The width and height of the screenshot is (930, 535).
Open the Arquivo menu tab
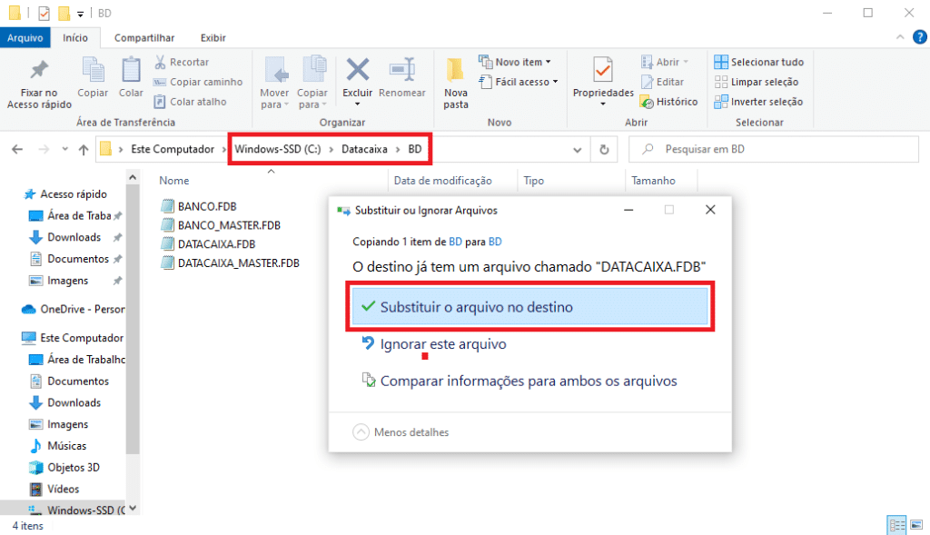click(x=25, y=37)
